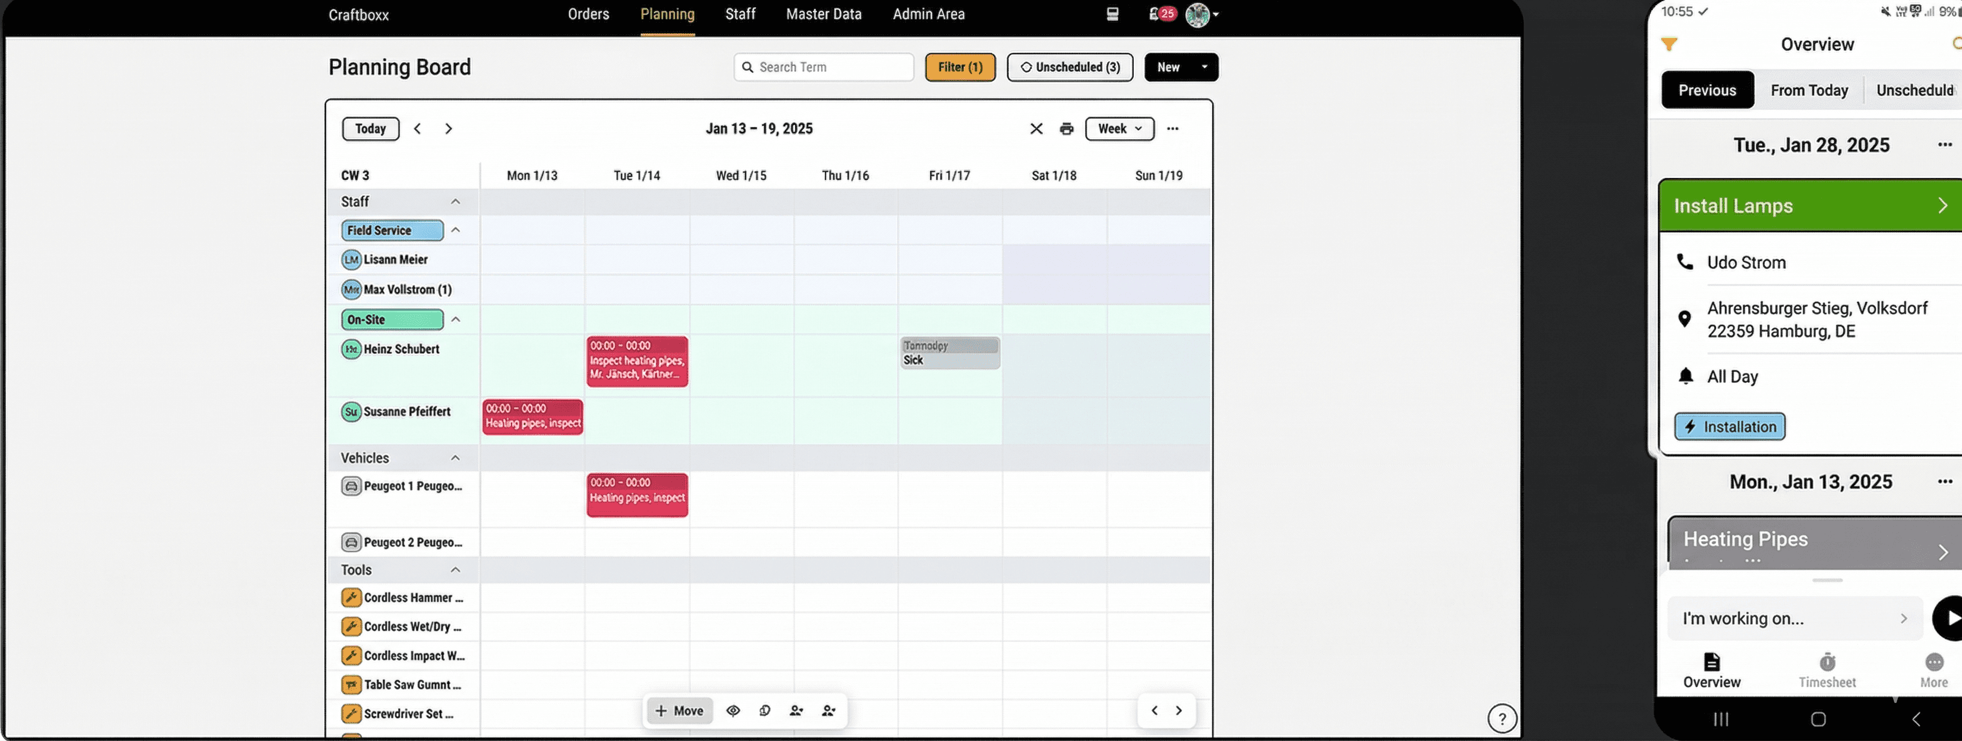Open the New button dropdown arrow
Screen dimensions: 1962x741
tap(1204, 67)
